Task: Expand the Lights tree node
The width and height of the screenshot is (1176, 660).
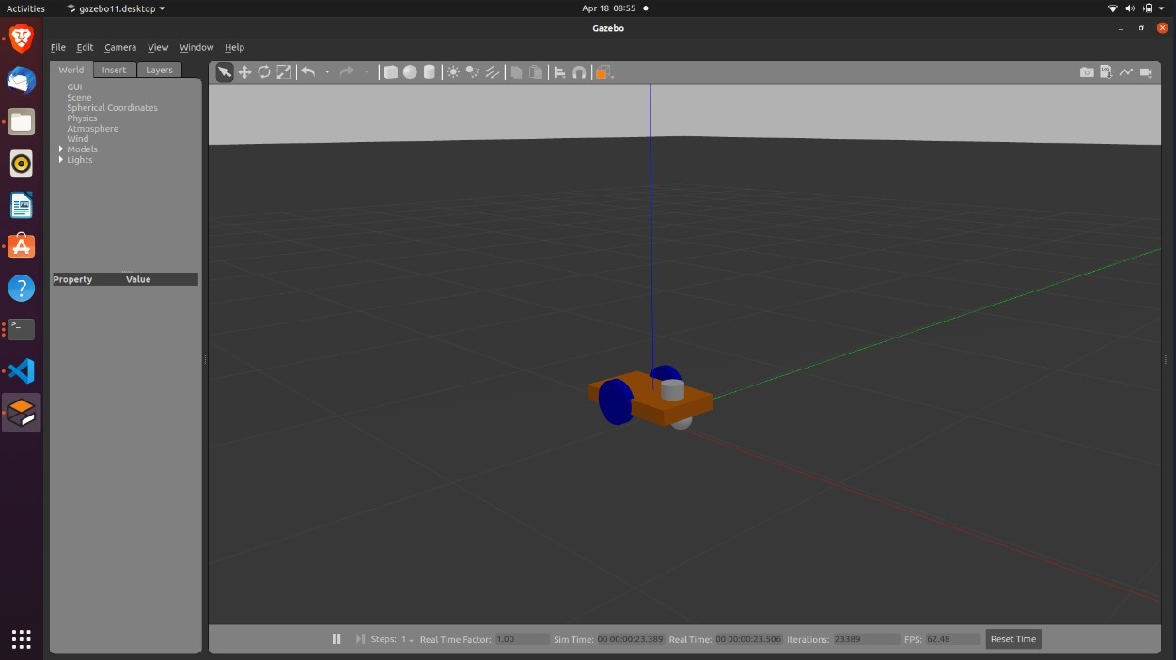Action: [61, 160]
